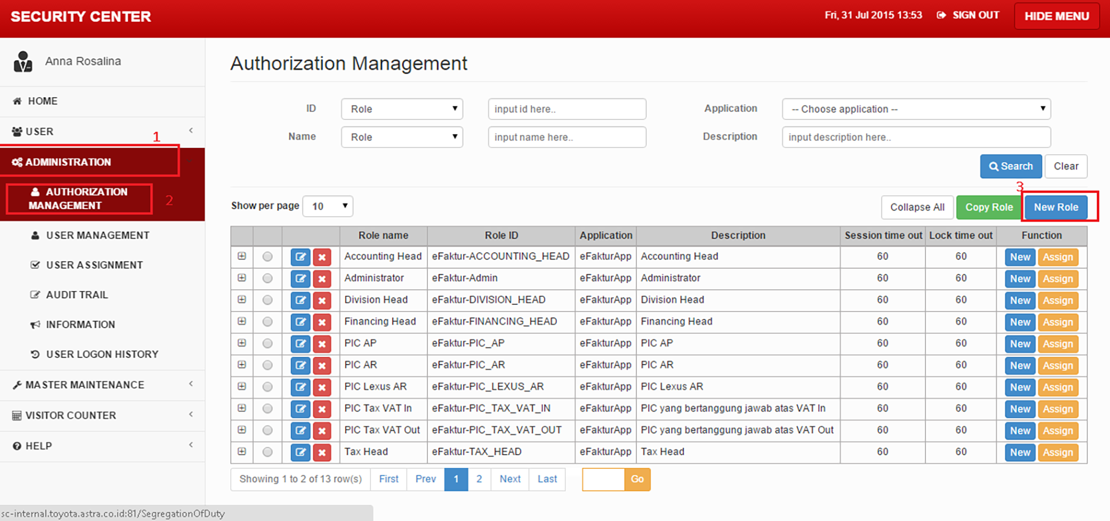The image size is (1110, 521).
Task: Go to page 2 of results
Action: coord(479,479)
